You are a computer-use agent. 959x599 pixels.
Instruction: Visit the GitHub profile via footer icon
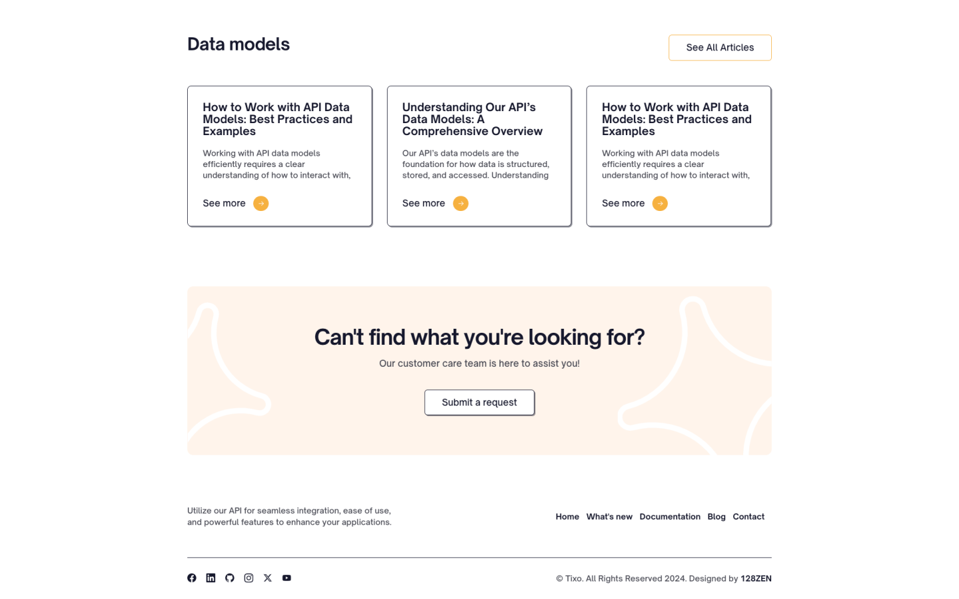coord(230,578)
